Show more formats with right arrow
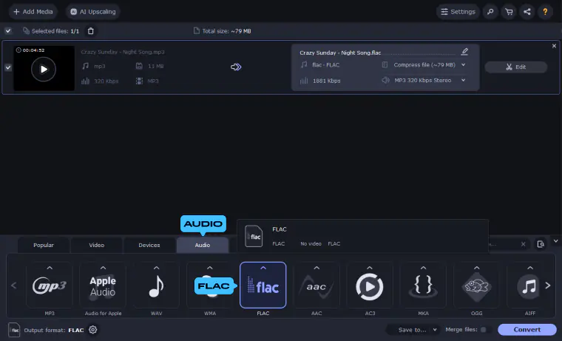 tap(548, 286)
